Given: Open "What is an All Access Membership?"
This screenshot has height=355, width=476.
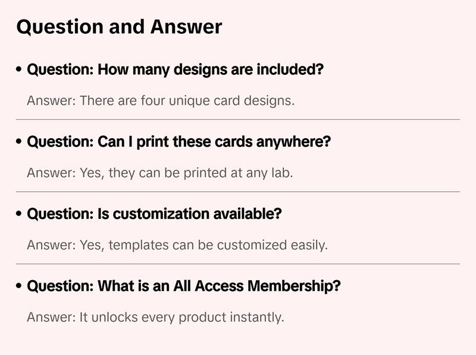Looking at the screenshot, I should [184, 287].
